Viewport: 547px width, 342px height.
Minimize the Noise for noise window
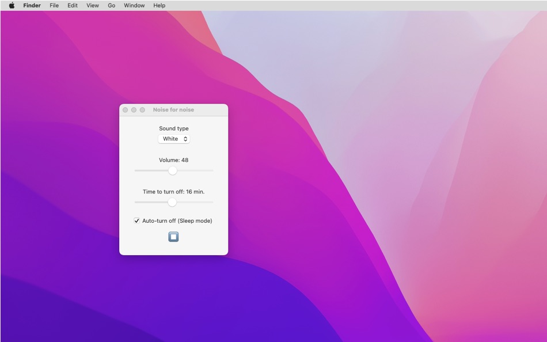134,109
